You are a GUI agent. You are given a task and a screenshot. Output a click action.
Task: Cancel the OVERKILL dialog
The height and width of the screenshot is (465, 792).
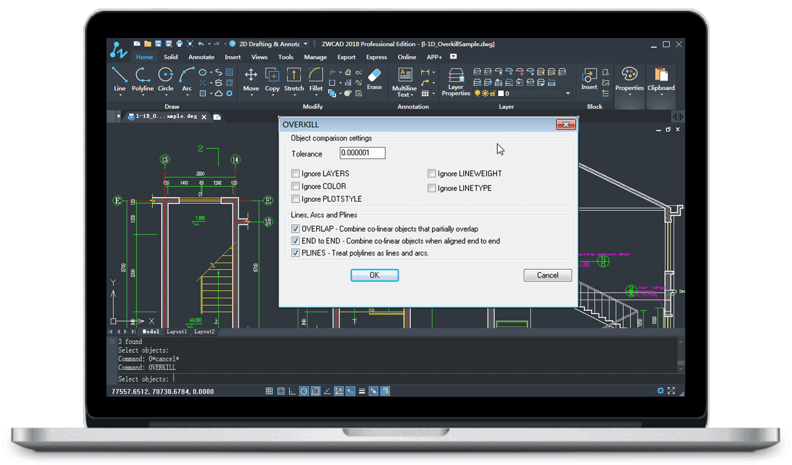coord(548,275)
